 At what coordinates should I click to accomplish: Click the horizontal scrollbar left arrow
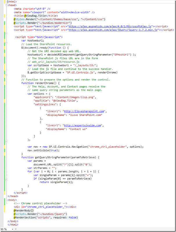point(16,229)
